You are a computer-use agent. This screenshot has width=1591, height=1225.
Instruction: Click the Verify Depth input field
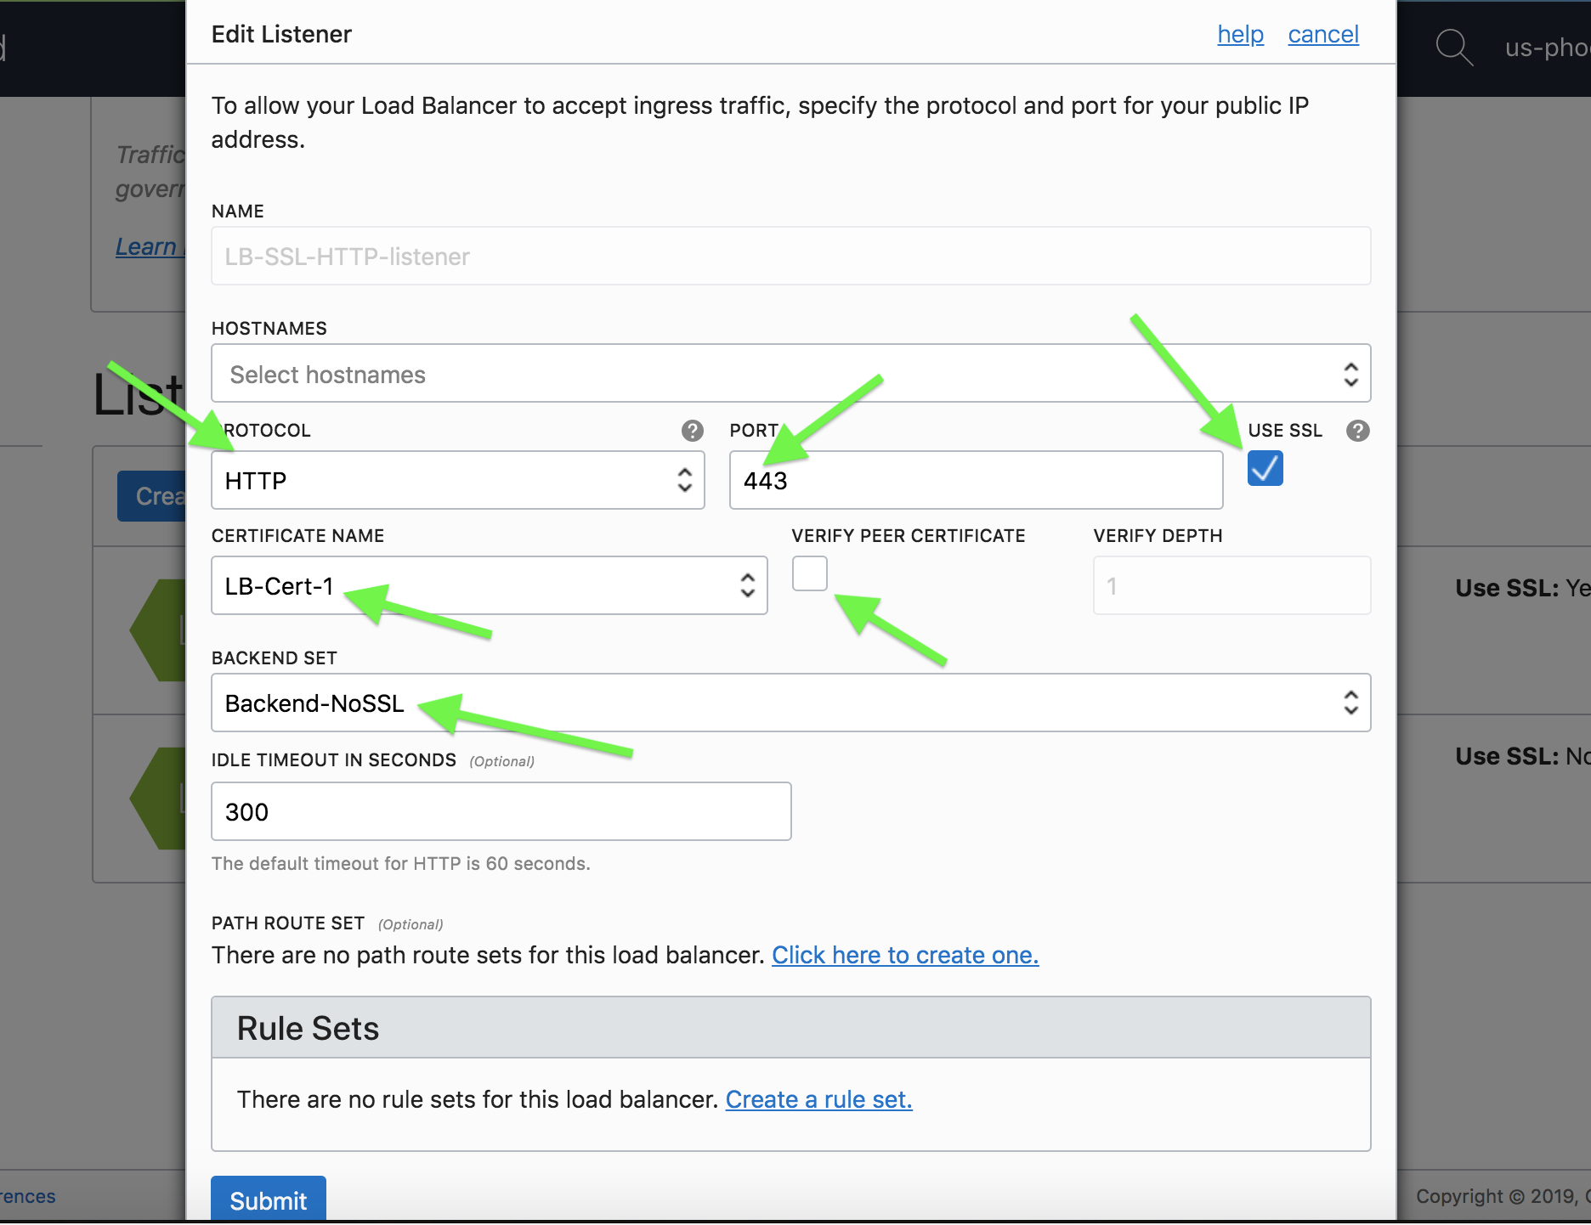click(x=1231, y=586)
